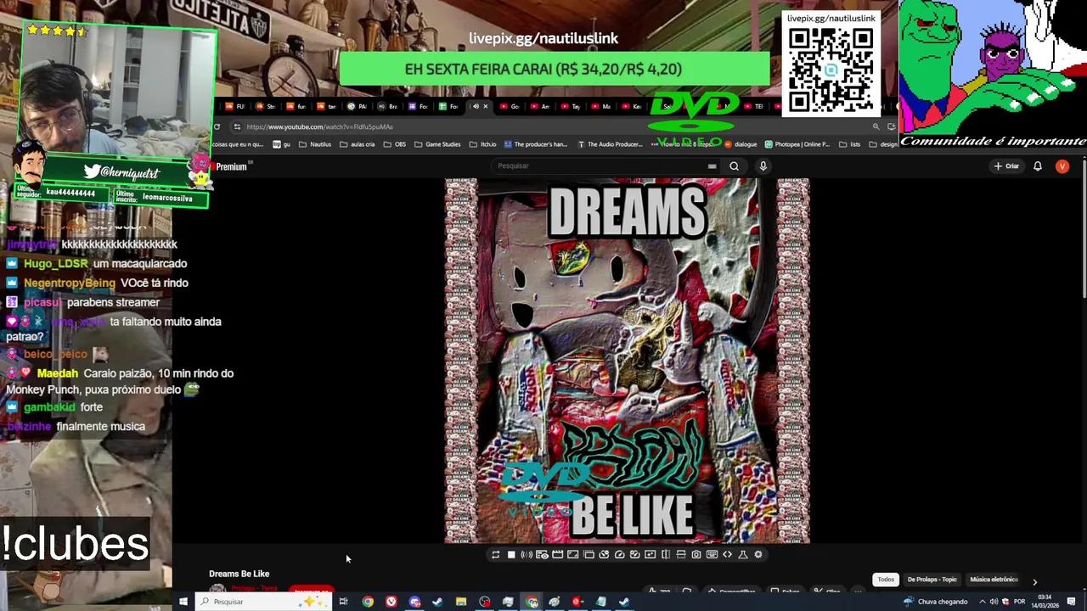This screenshot has height=611, width=1087.
Task: Mute system volume from the taskbar speaker
Action: click(994, 602)
